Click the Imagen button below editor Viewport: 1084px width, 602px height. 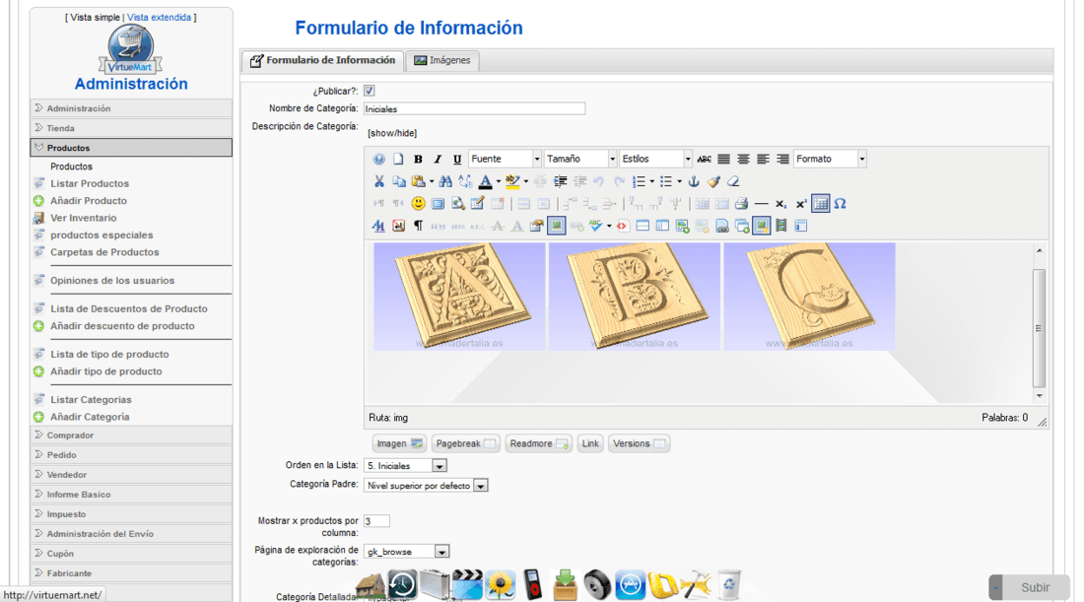[x=399, y=443]
